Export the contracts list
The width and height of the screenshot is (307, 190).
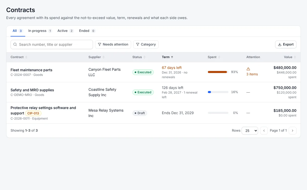point(286,44)
